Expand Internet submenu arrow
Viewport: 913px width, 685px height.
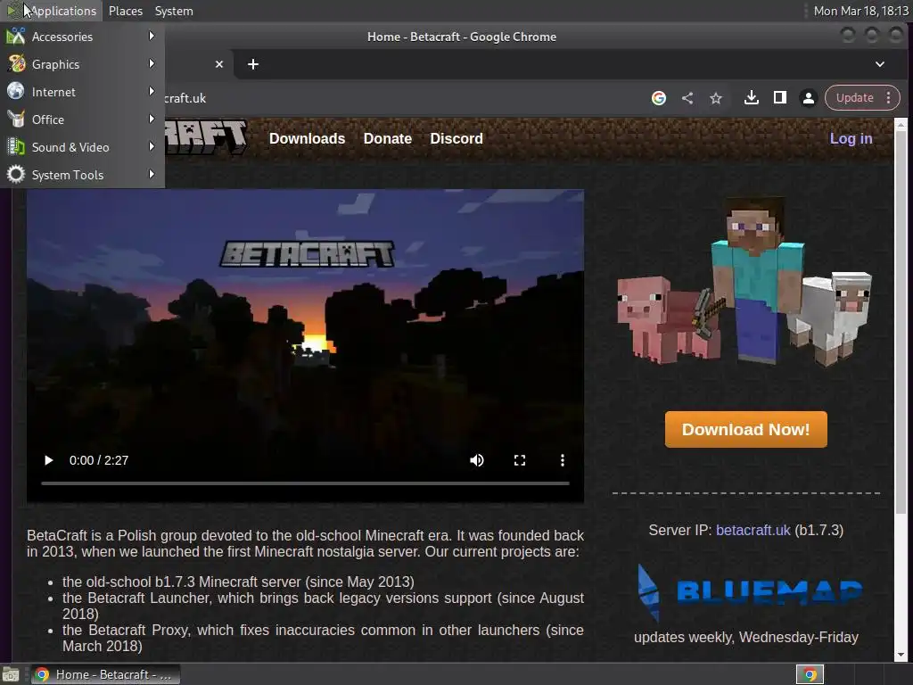(x=152, y=91)
